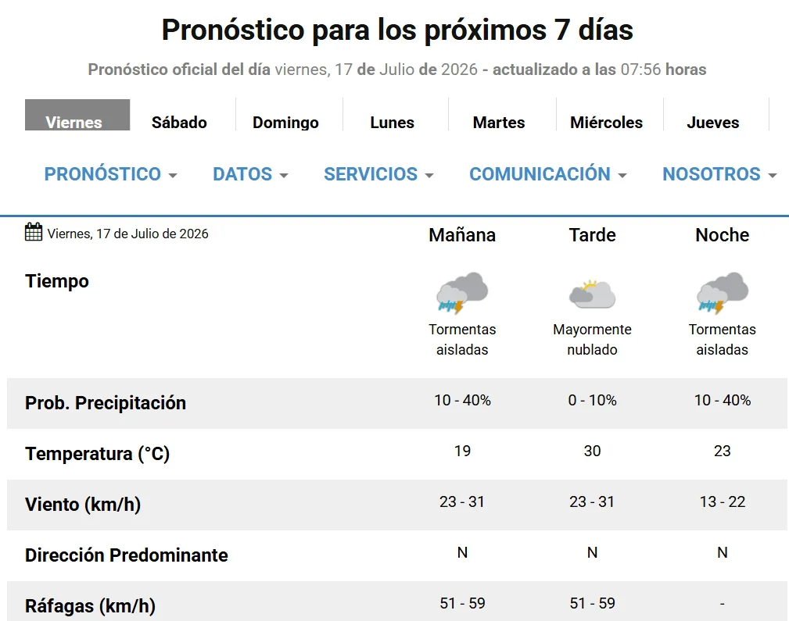Switch to the Jueves tab
Screen dimensions: 789x621
point(713,122)
